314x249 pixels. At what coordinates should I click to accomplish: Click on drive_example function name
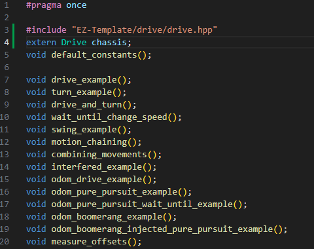(x=84, y=80)
